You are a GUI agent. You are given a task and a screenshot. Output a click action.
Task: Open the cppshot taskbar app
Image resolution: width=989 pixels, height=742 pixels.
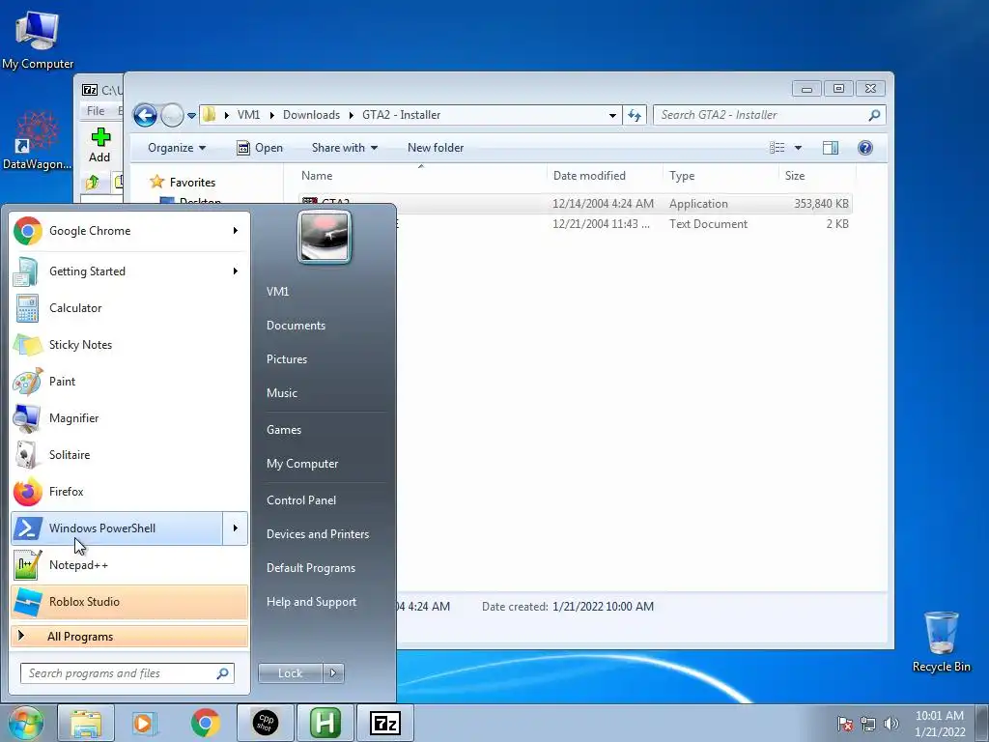(266, 723)
